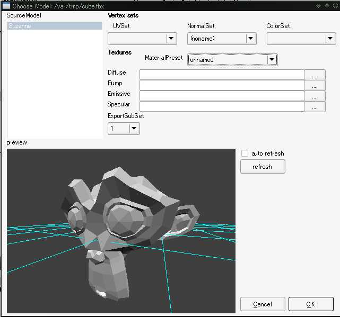Viewport: 340px width, 317px height.
Task: Select Suzanne in the SourceModel list
Action: (x=55, y=26)
